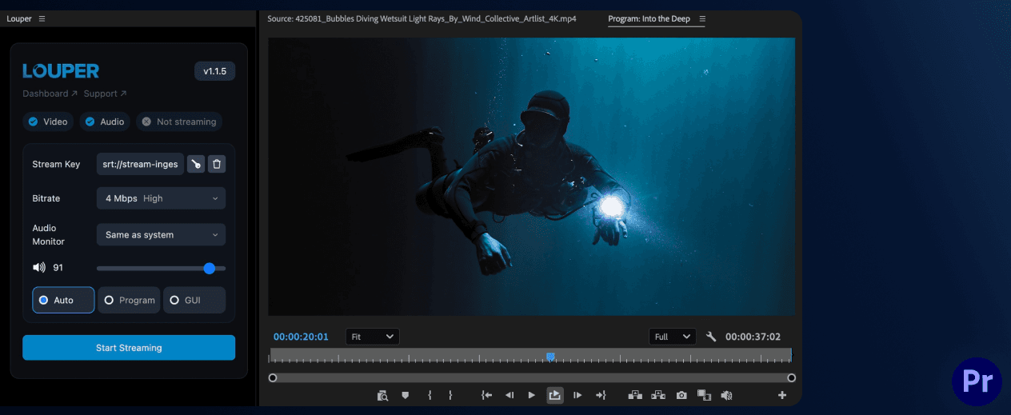Open the Louper panel menu

click(42, 18)
